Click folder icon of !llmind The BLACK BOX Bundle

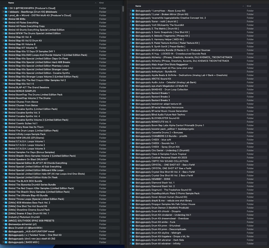6,181
